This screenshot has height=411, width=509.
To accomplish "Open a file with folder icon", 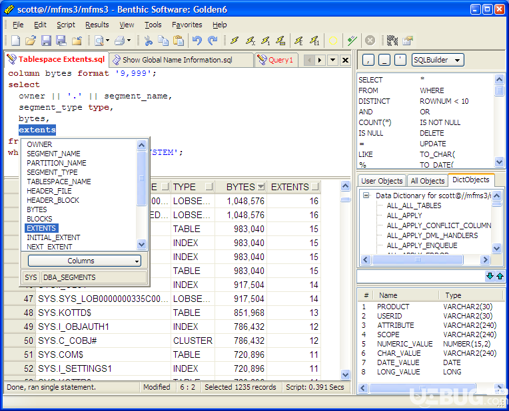I will (x=31, y=41).
